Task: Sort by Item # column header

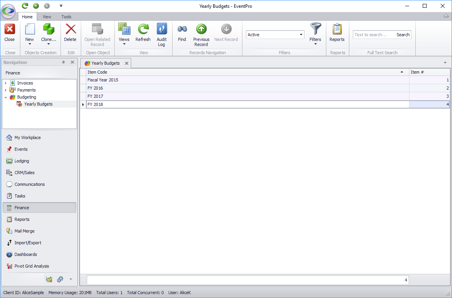Action: 429,72
